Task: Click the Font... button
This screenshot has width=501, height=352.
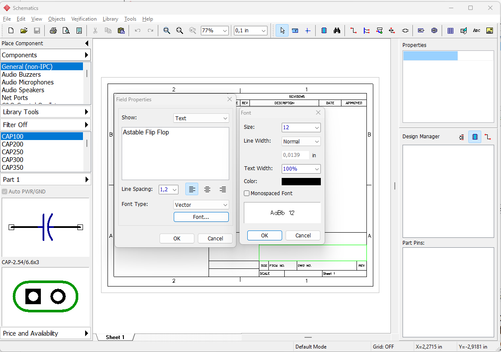Action: click(201, 217)
